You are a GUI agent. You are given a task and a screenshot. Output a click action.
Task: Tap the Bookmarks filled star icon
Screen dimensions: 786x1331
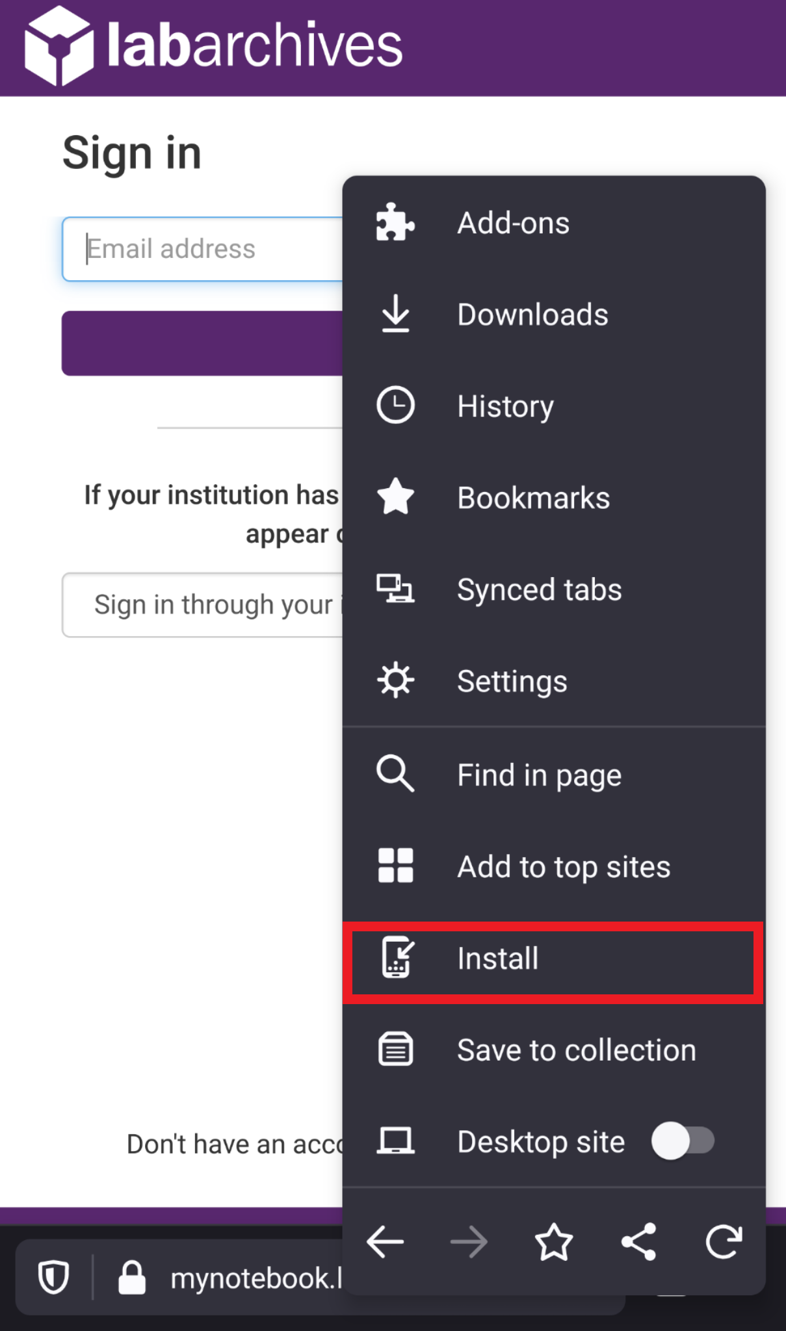(395, 497)
